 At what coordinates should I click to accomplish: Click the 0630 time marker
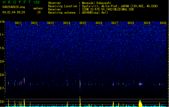pyautogui.click(x=163, y=23)
